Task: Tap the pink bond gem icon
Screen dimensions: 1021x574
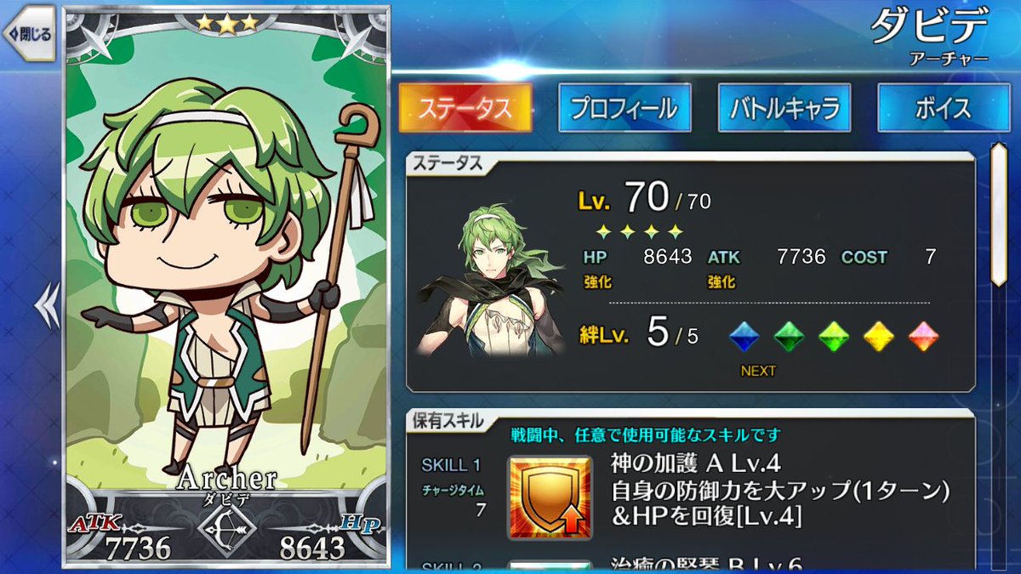Action: pyautogui.click(x=923, y=337)
